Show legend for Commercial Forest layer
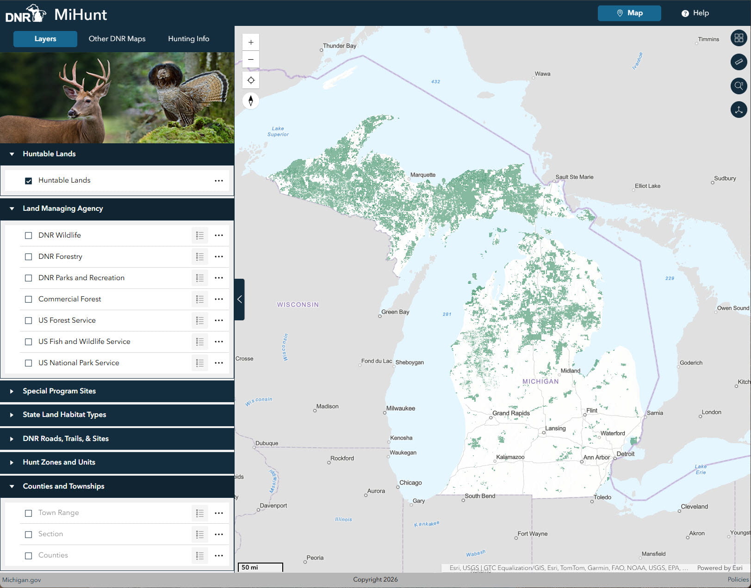The height and width of the screenshot is (588, 751). pos(200,299)
